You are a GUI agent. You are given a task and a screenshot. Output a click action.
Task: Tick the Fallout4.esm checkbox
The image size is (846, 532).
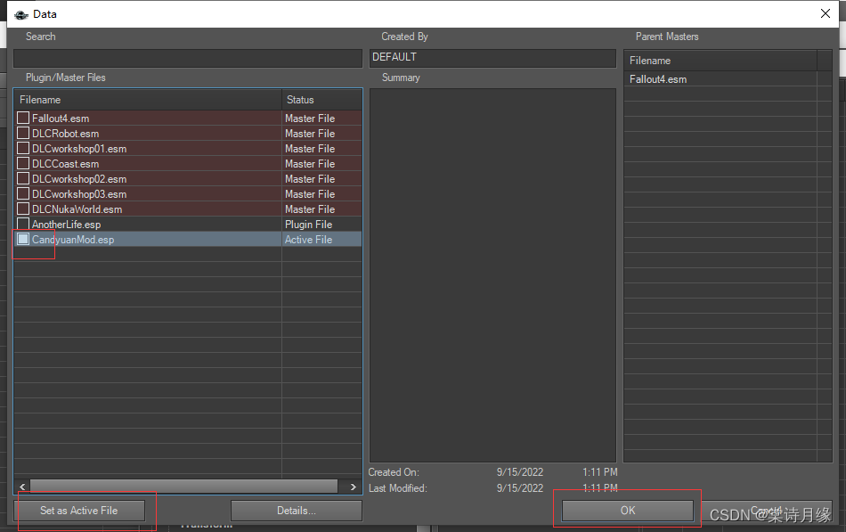click(x=23, y=118)
